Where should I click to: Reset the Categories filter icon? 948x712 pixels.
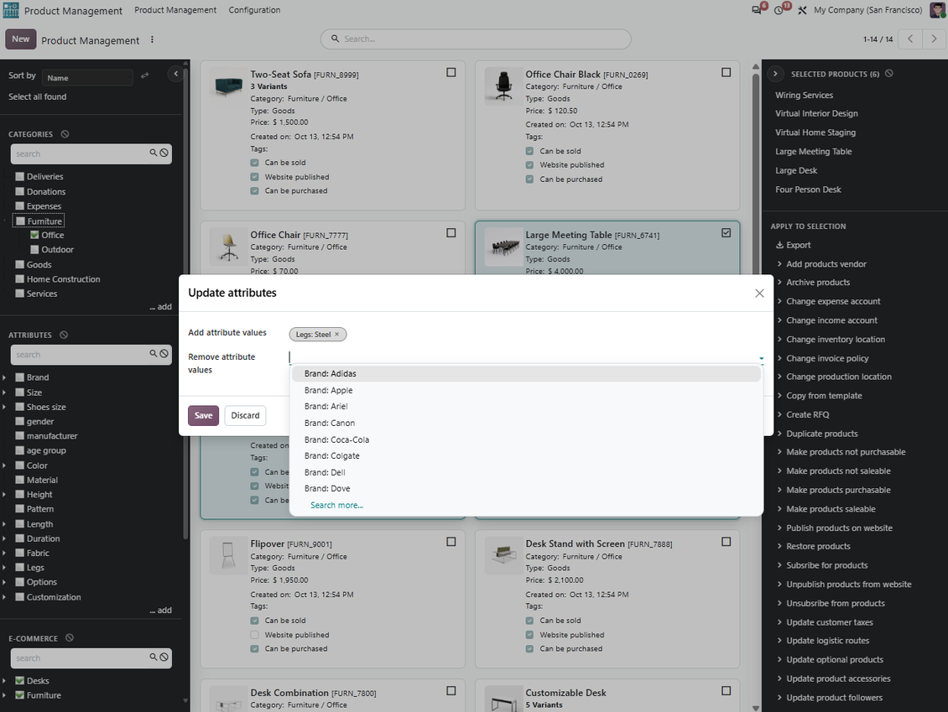pyautogui.click(x=65, y=134)
